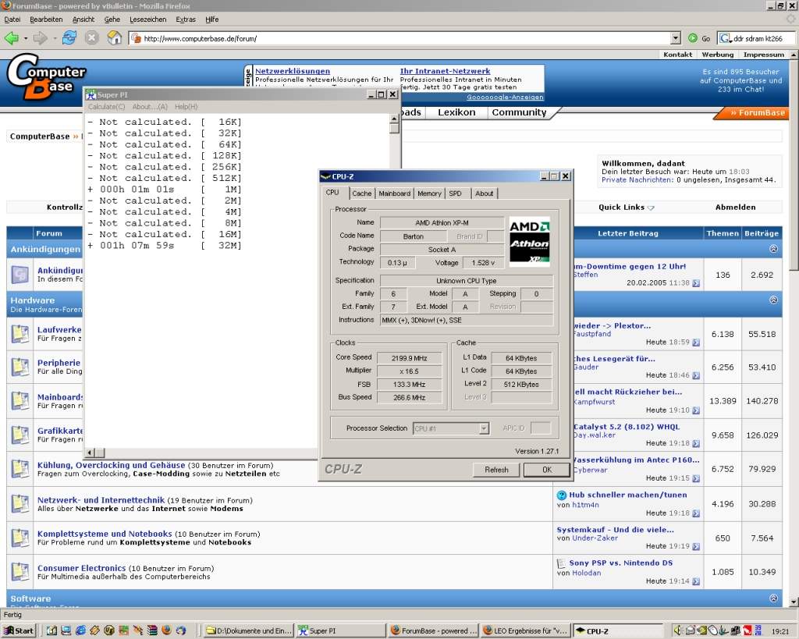Click the Super PI horizontal scrollbar left arrow
The width and height of the screenshot is (799, 639).
90,453
